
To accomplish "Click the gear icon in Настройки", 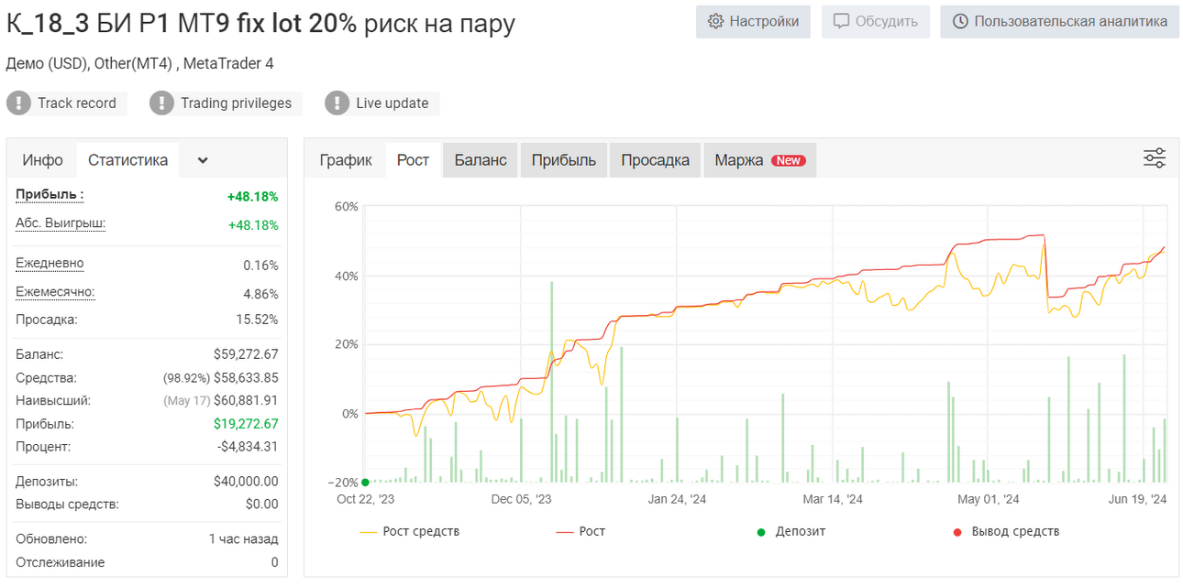I will [716, 21].
